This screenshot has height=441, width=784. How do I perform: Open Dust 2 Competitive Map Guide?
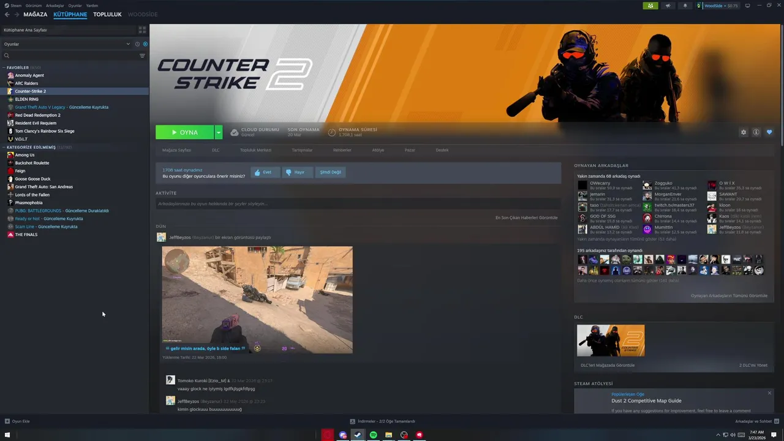[646, 401]
